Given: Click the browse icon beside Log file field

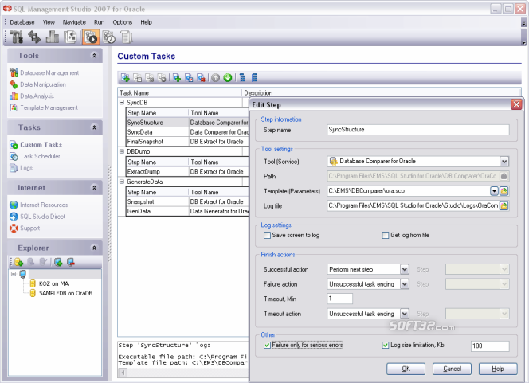Looking at the screenshot, I should tap(504, 205).
